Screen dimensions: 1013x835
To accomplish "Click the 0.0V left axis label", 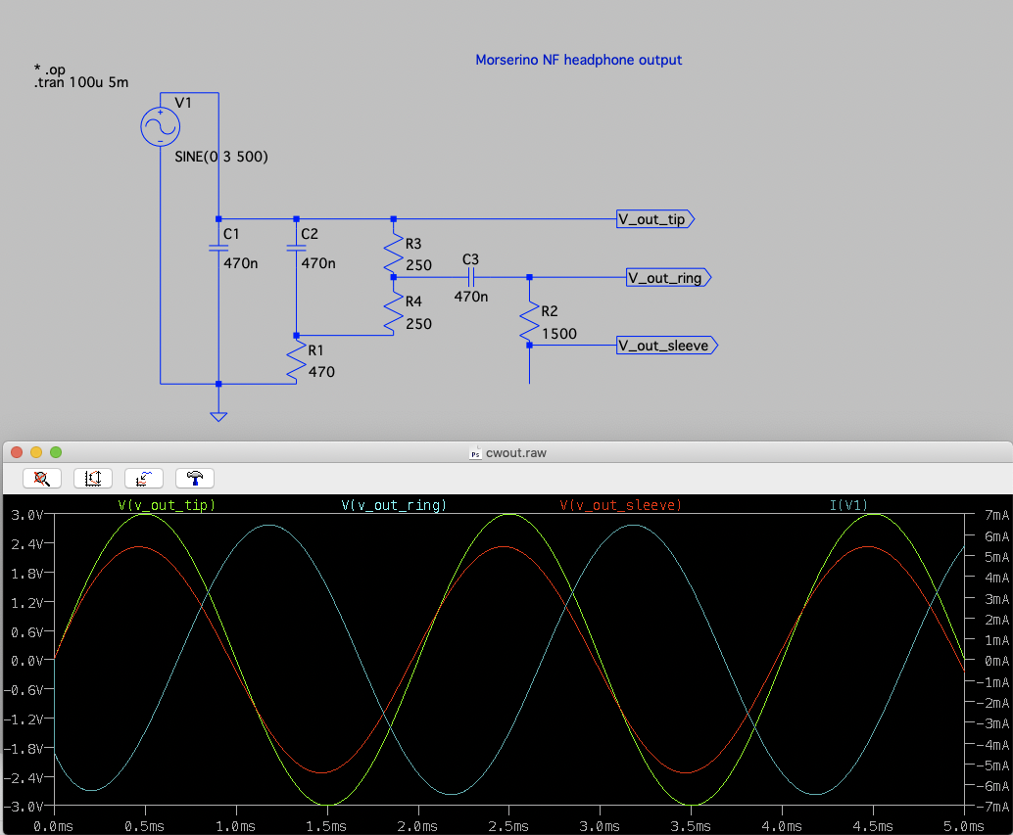I will click(x=26, y=661).
